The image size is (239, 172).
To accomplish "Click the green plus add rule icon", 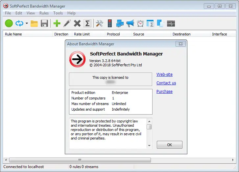I will (x=57, y=23).
